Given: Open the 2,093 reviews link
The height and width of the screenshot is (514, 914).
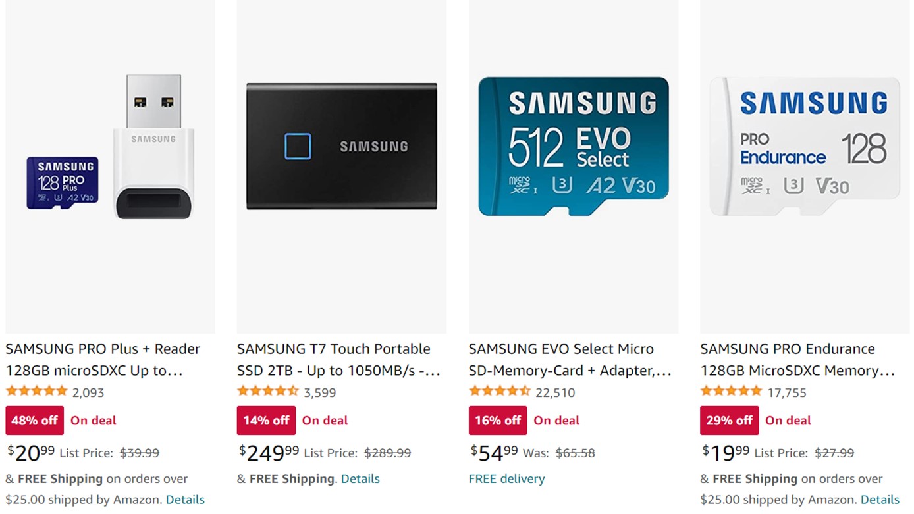Looking at the screenshot, I should pos(88,393).
